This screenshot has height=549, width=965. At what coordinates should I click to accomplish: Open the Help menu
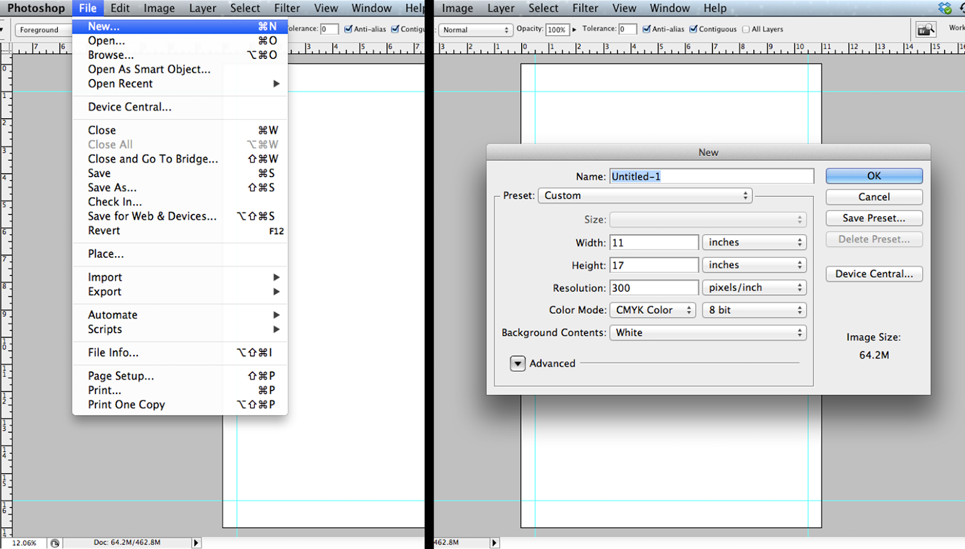(x=715, y=8)
